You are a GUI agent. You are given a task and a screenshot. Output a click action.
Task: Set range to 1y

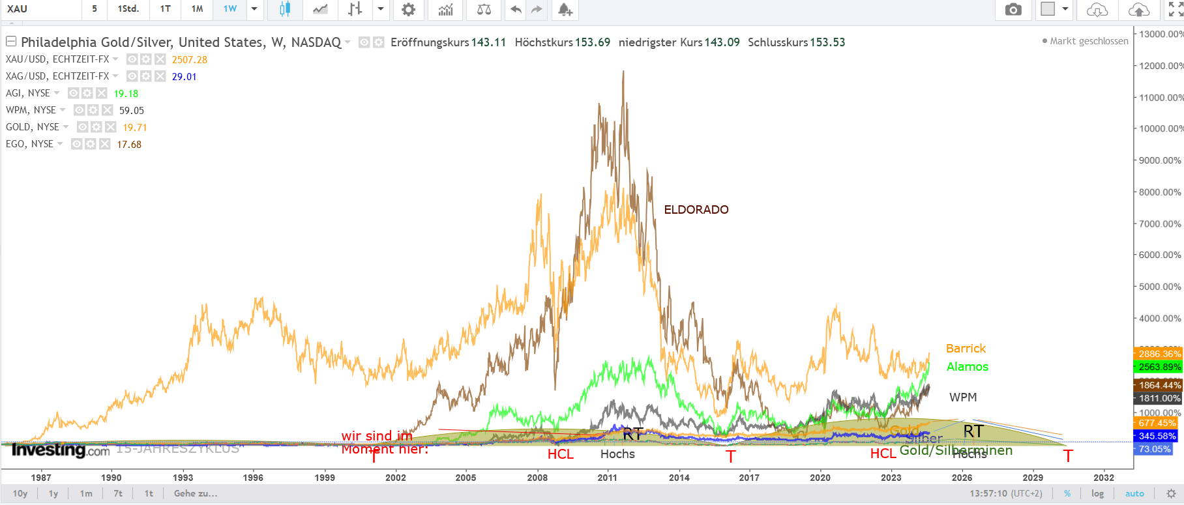pos(53,493)
